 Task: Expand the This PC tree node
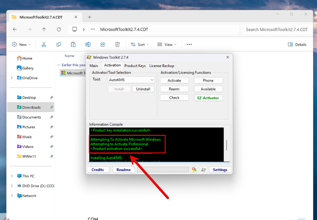(12, 176)
